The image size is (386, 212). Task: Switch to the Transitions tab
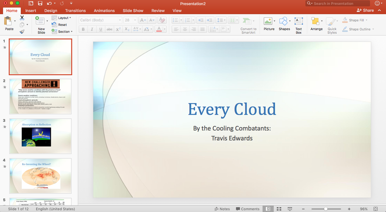pos(75,10)
